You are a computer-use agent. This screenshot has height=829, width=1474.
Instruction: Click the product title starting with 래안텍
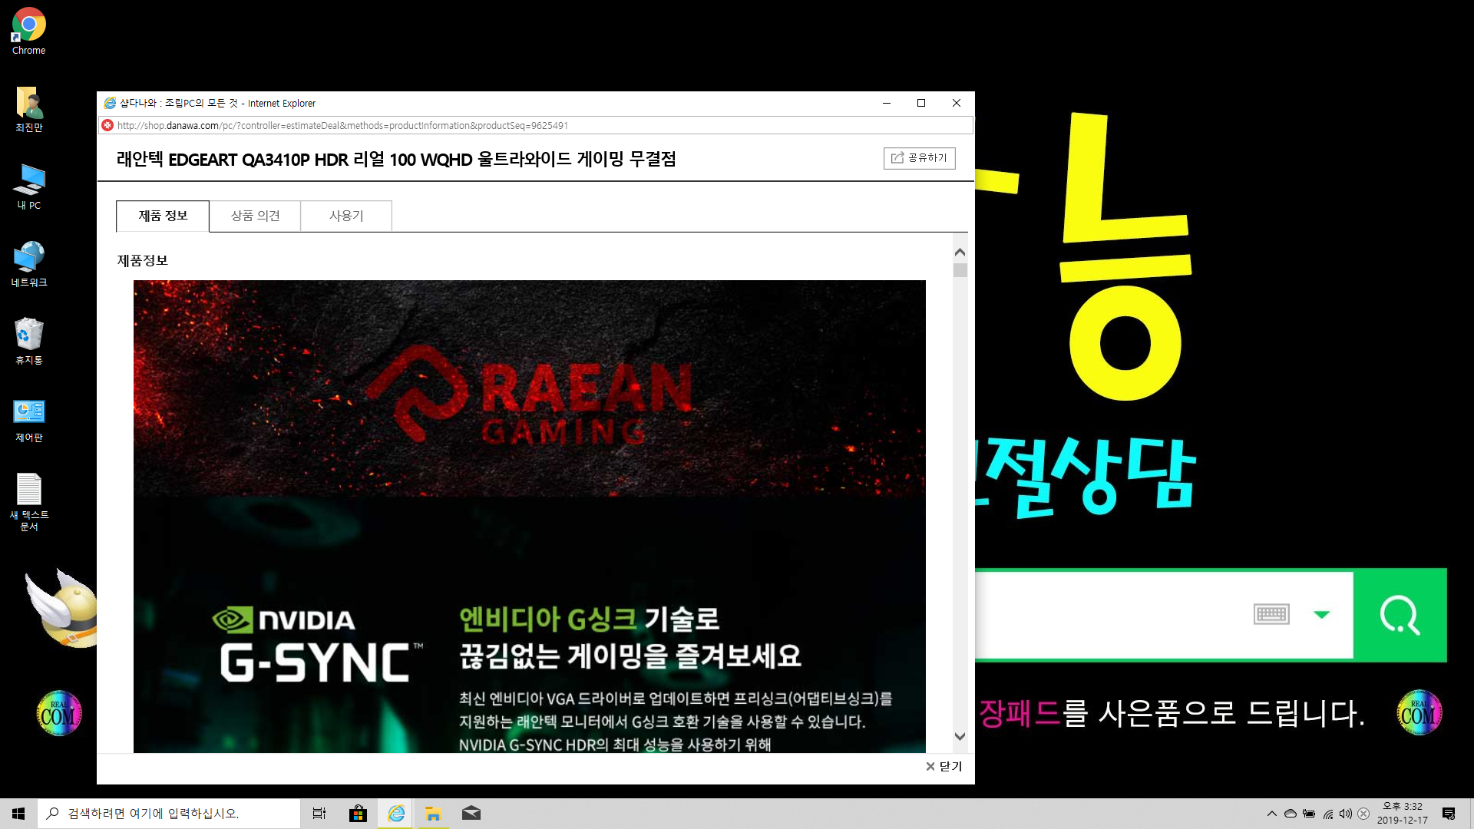tap(396, 159)
